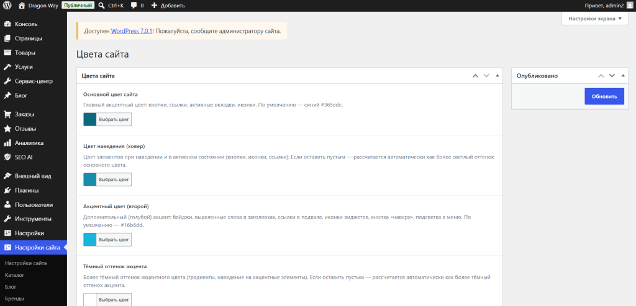Viewport: 636px width, 306px height.
Task: Click the Заказы cart icon
Action: (x=7, y=115)
